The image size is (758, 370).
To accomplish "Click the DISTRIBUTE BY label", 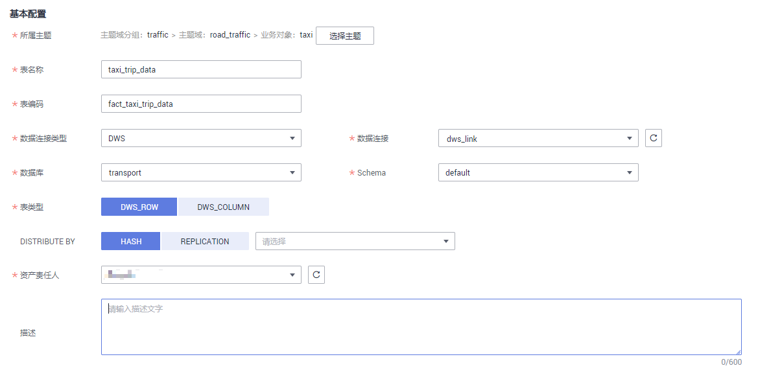I will 47,242.
